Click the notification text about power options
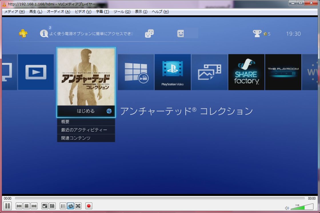This screenshot has height=213, width=320. [x=91, y=34]
